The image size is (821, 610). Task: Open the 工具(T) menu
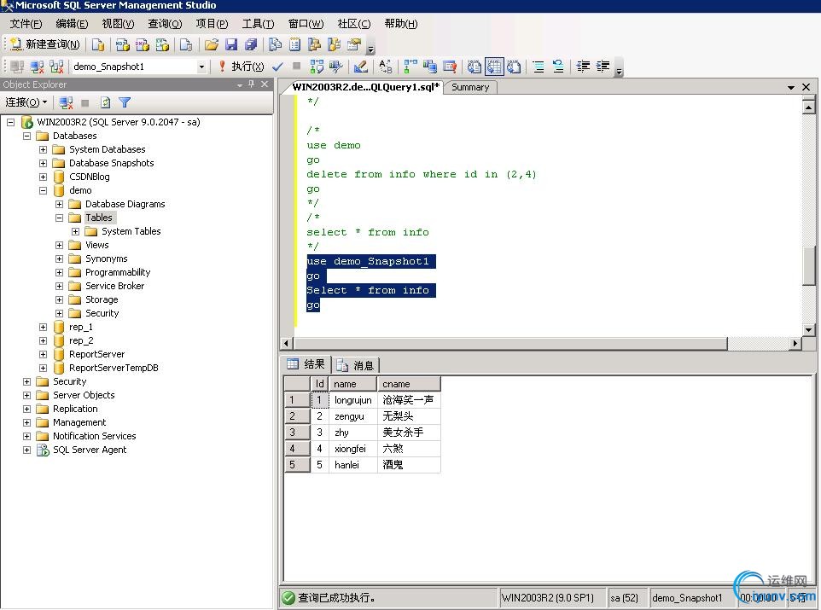pos(258,24)
